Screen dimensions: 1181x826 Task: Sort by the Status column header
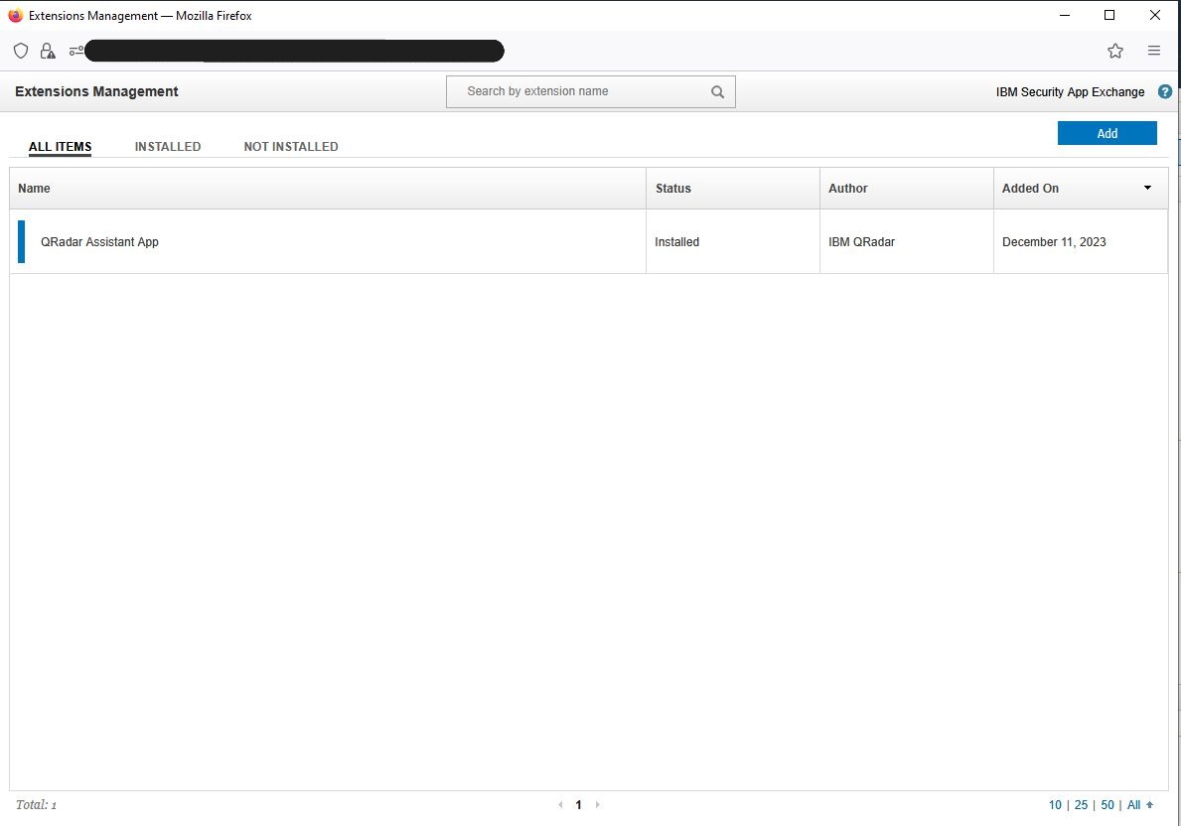coord(672,188)
